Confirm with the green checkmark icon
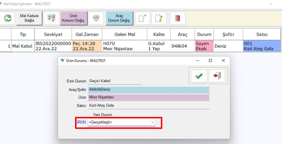 click(x=199, y=76)
